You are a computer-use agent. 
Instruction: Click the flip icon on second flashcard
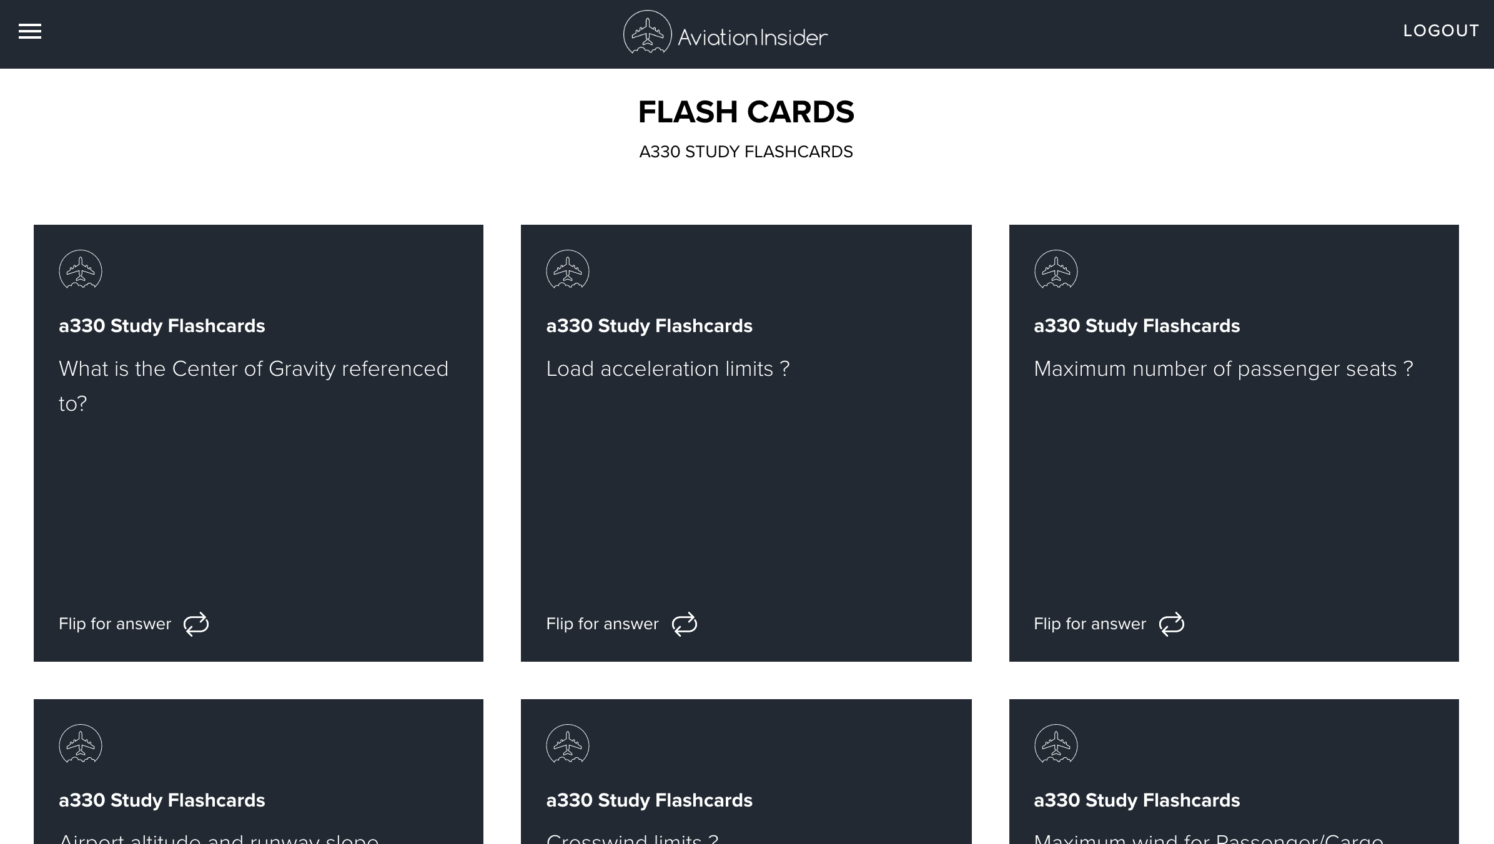point(683,624)
